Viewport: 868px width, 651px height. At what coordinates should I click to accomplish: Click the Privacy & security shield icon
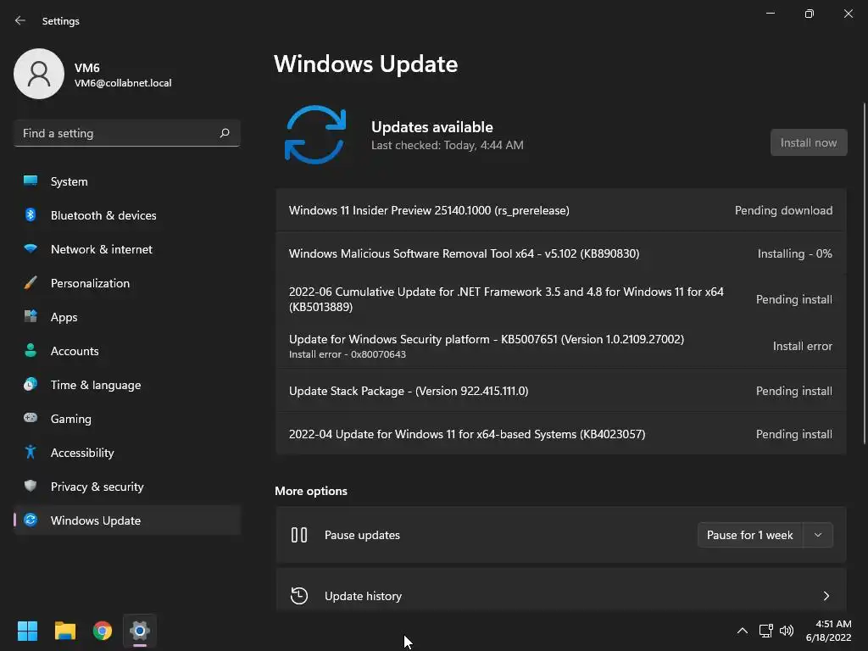click(x=31, y=486)
